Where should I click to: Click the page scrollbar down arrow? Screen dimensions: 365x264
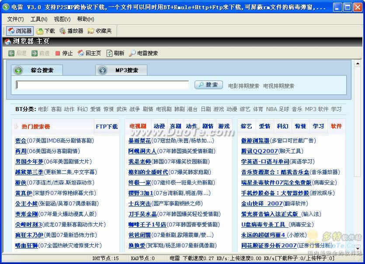coord(357,248)
